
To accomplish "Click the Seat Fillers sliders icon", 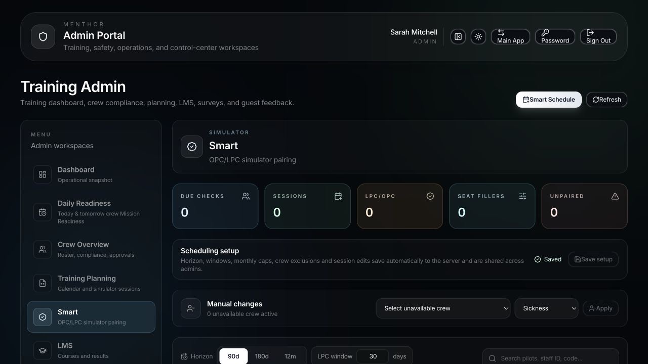I will 522,196.
